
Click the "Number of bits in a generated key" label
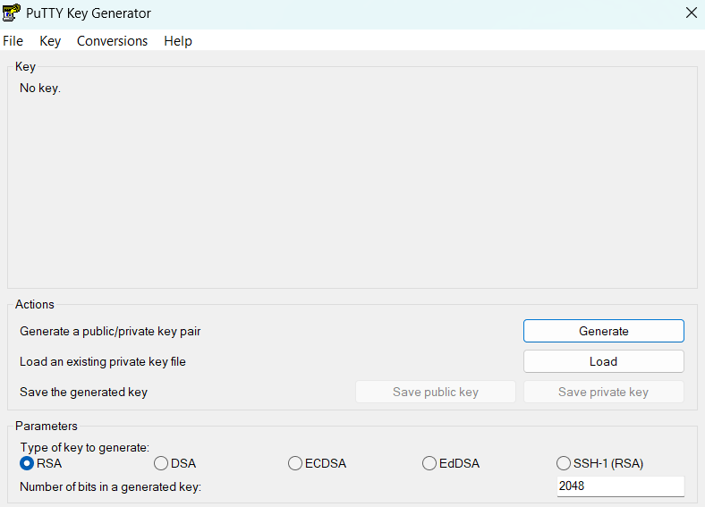110,486
